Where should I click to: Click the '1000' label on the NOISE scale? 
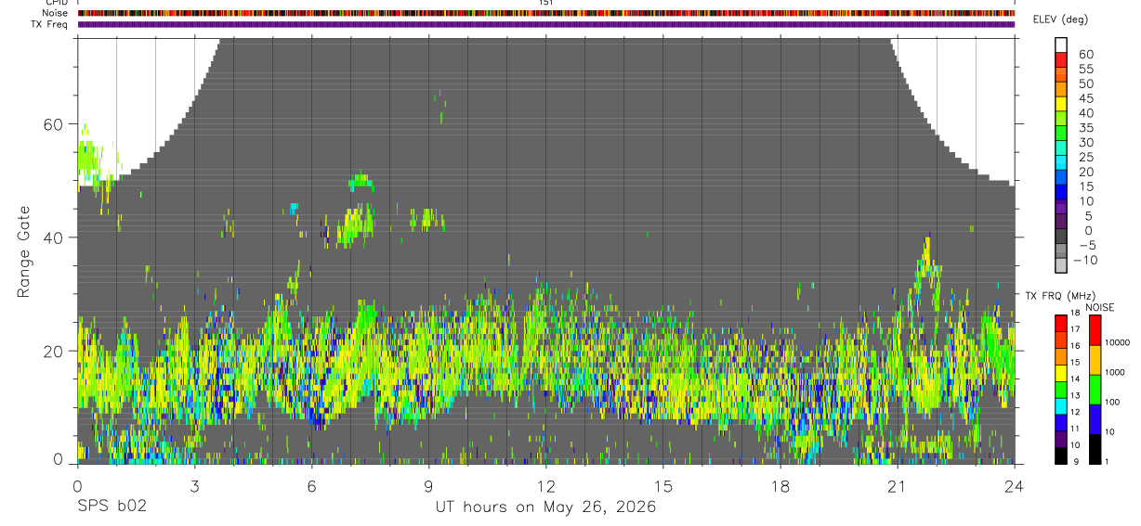pyautogui.click(x=1115, y=371)
